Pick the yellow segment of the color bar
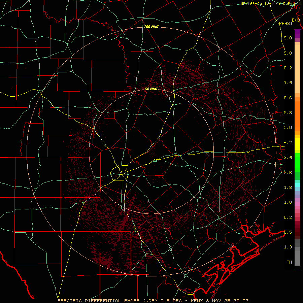Screen dimensions: 303x303 pos(297,144)
